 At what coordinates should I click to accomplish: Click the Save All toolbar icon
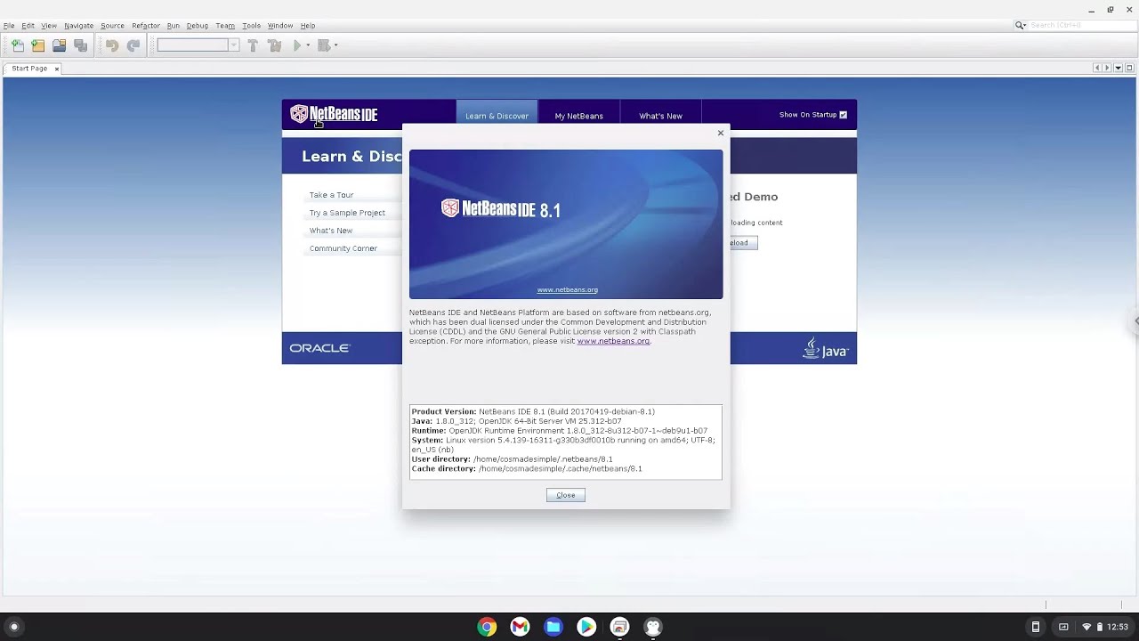pos(80,45)
